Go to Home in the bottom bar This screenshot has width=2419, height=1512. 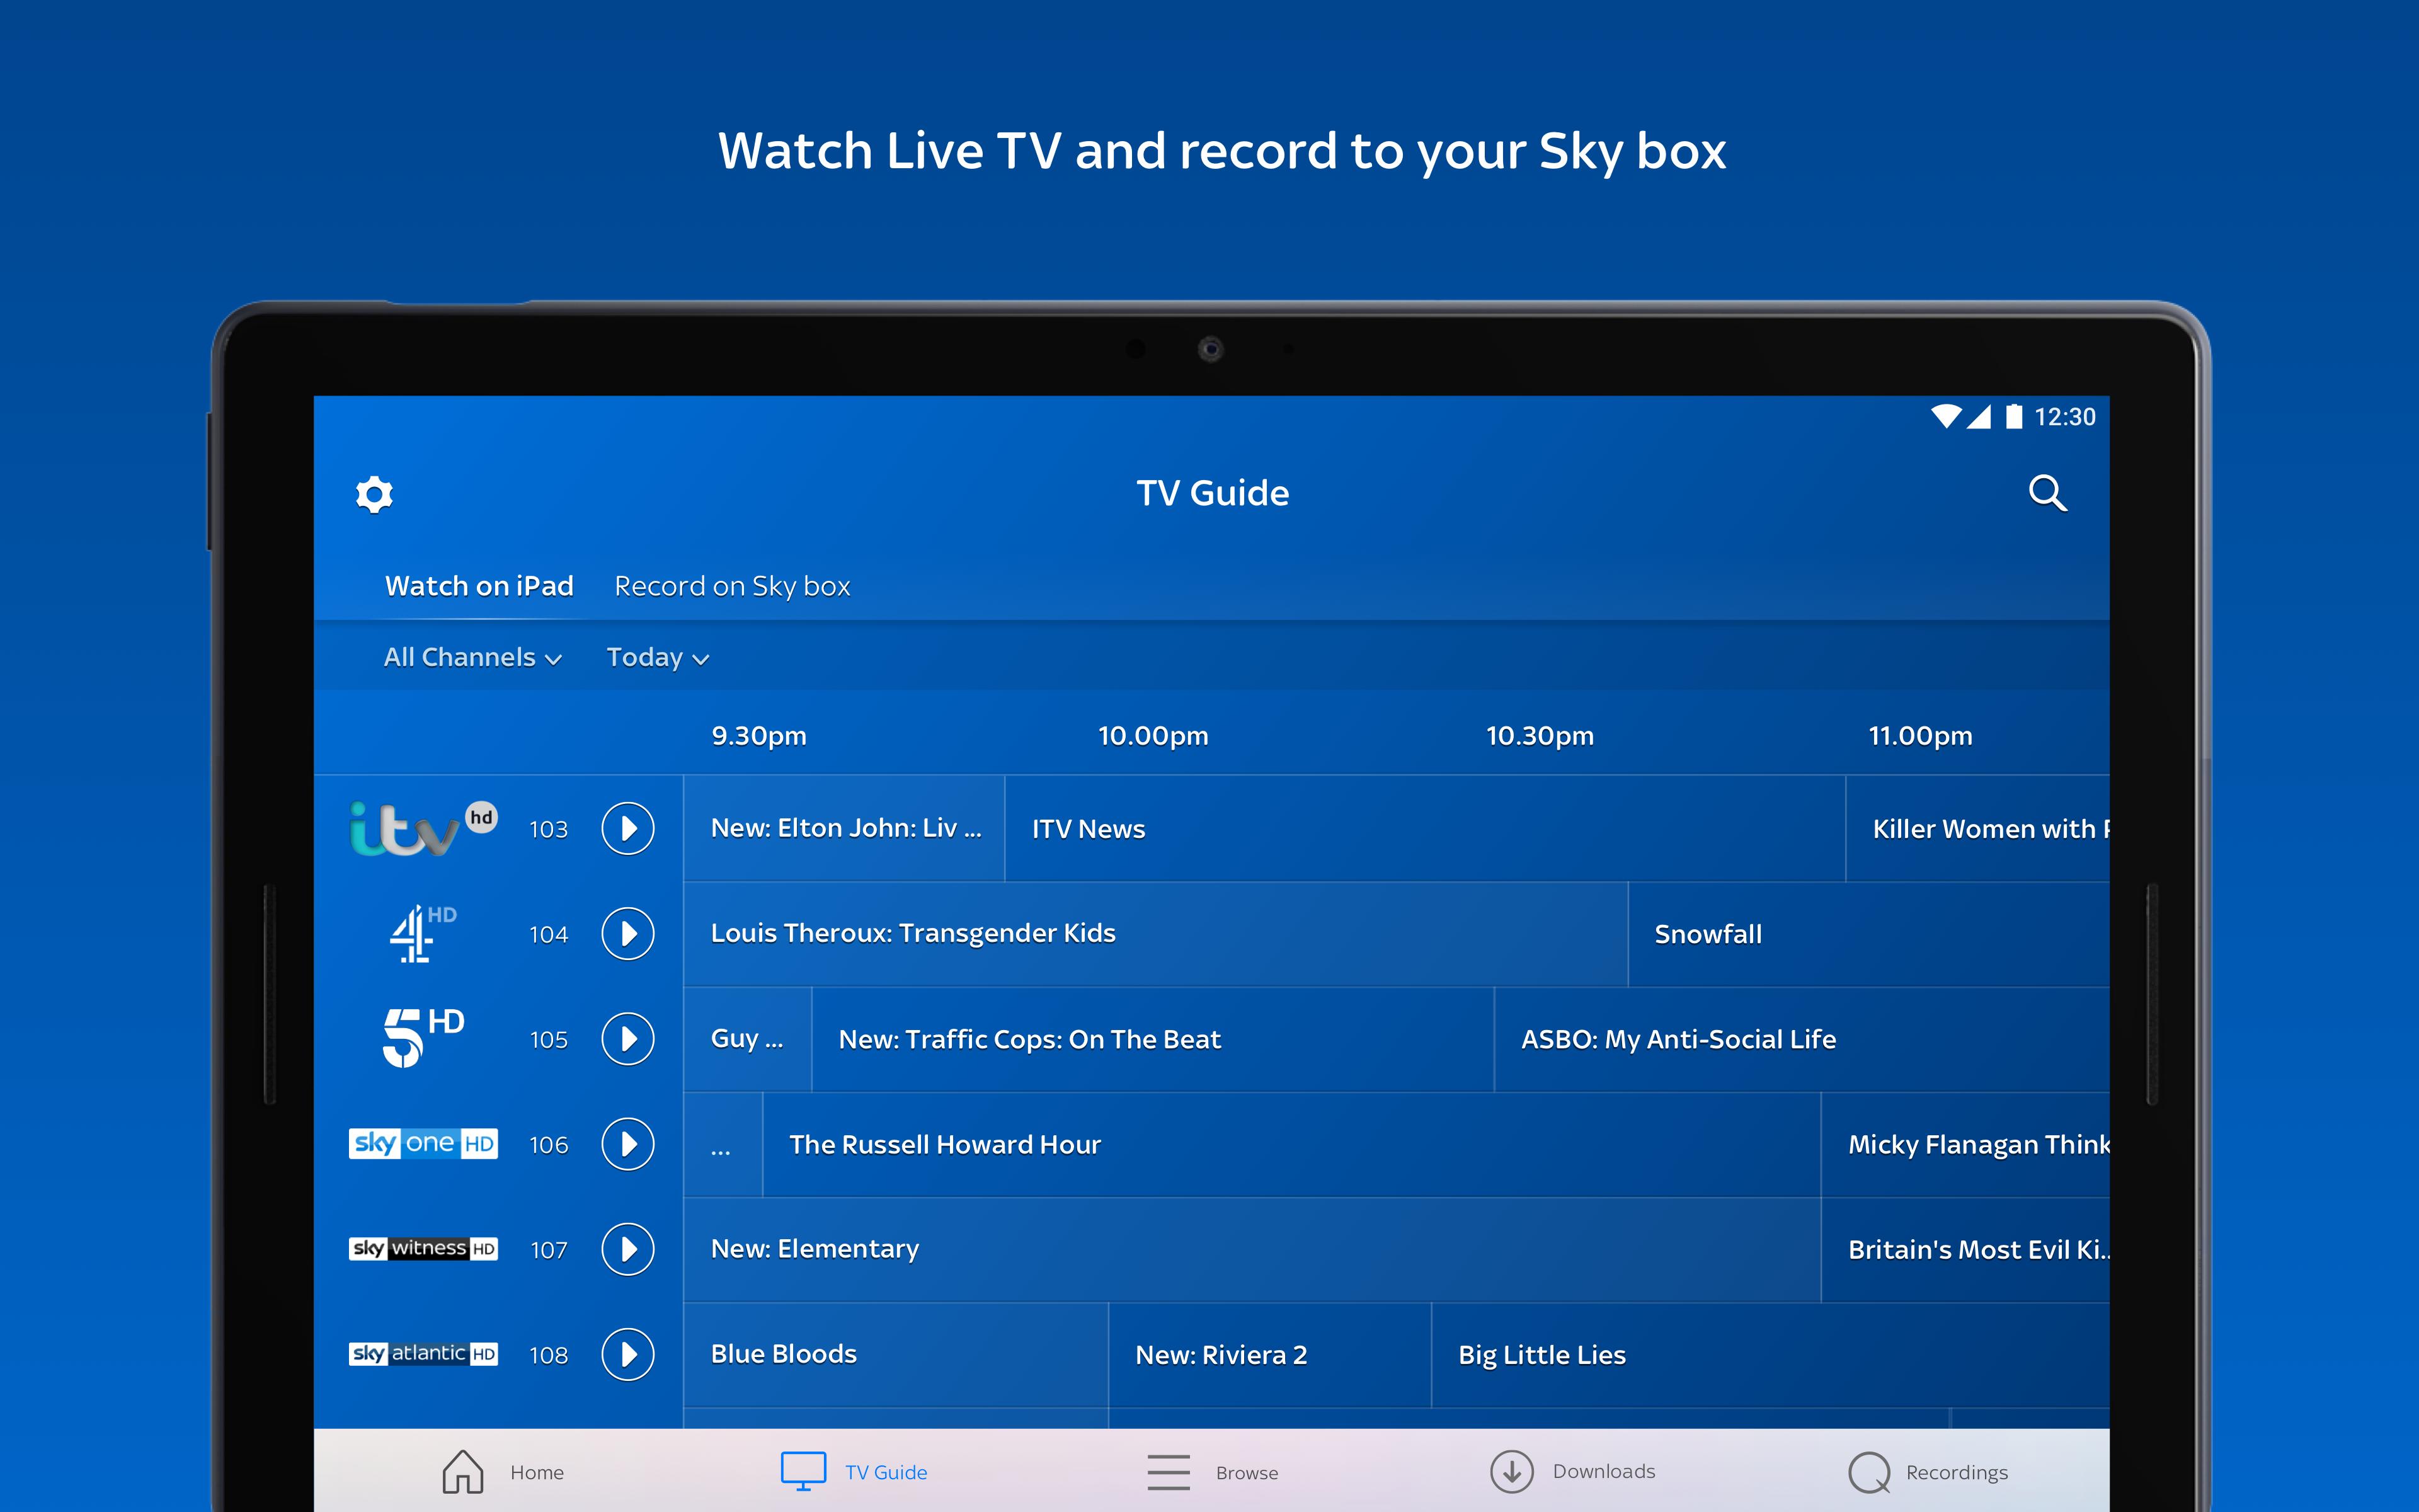pyautogui.click(x=503, y=1472)
